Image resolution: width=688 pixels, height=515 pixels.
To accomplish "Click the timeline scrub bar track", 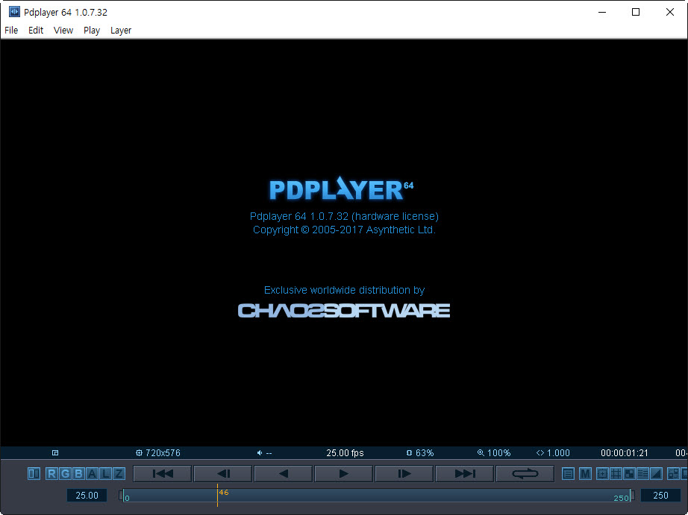I will 378,496.
